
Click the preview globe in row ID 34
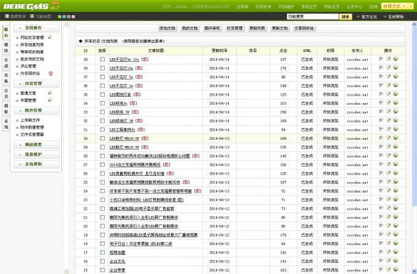396,102
